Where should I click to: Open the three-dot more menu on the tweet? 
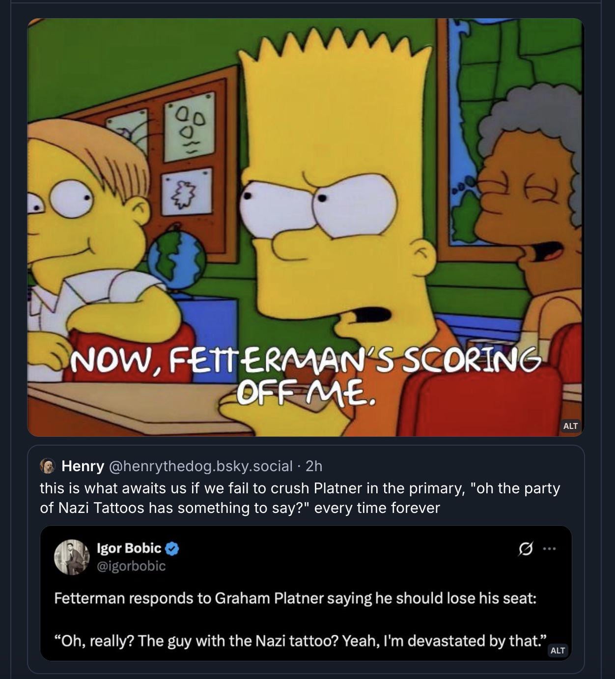click(x=550, y=548)
